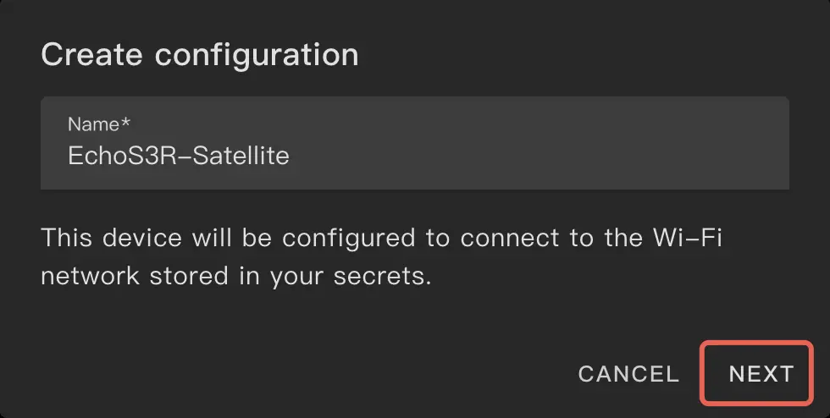
Task: Proceed to the next configuration step
Action: tap(760, 373)
